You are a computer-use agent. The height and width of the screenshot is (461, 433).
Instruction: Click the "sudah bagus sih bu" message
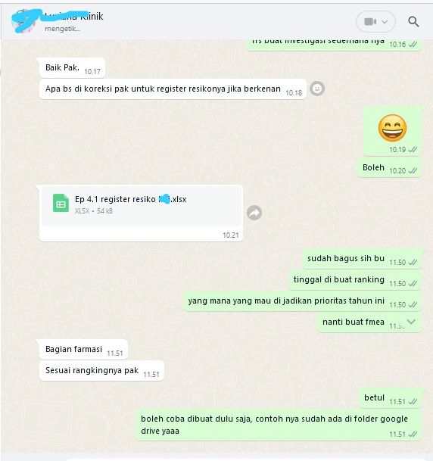[x=362, y=259]
